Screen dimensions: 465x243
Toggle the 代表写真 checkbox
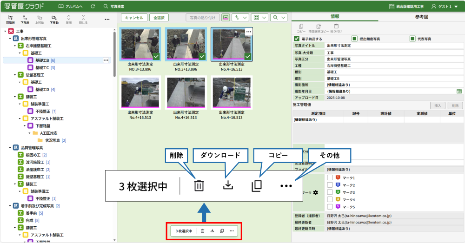[x=412, y=39]
